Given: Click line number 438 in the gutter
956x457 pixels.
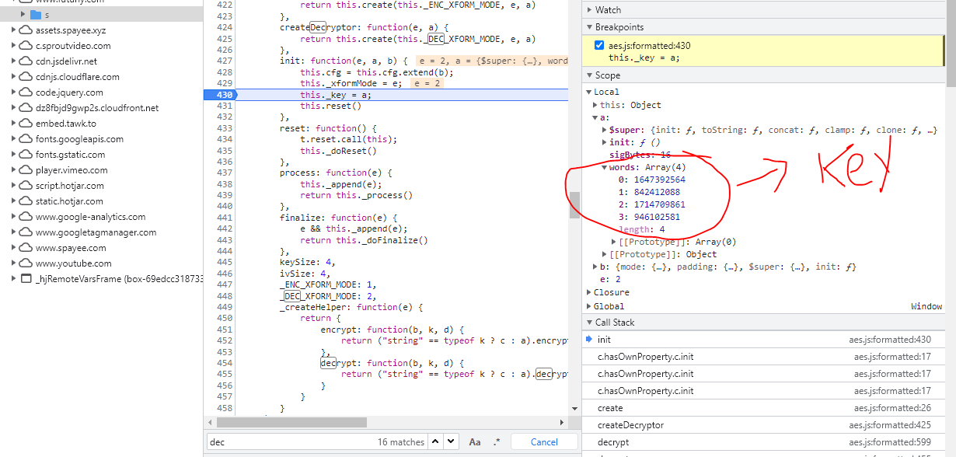Looking at the screenshot, I should coord(224,184).
